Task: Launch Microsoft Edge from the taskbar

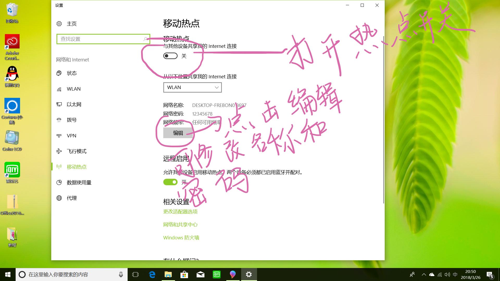Action: [152, 274]
